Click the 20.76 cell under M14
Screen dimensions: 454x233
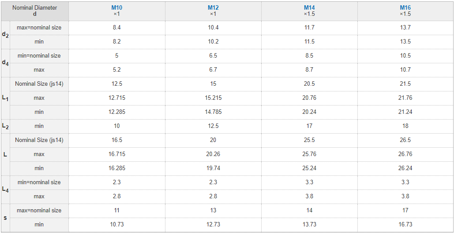pos(309,98)
